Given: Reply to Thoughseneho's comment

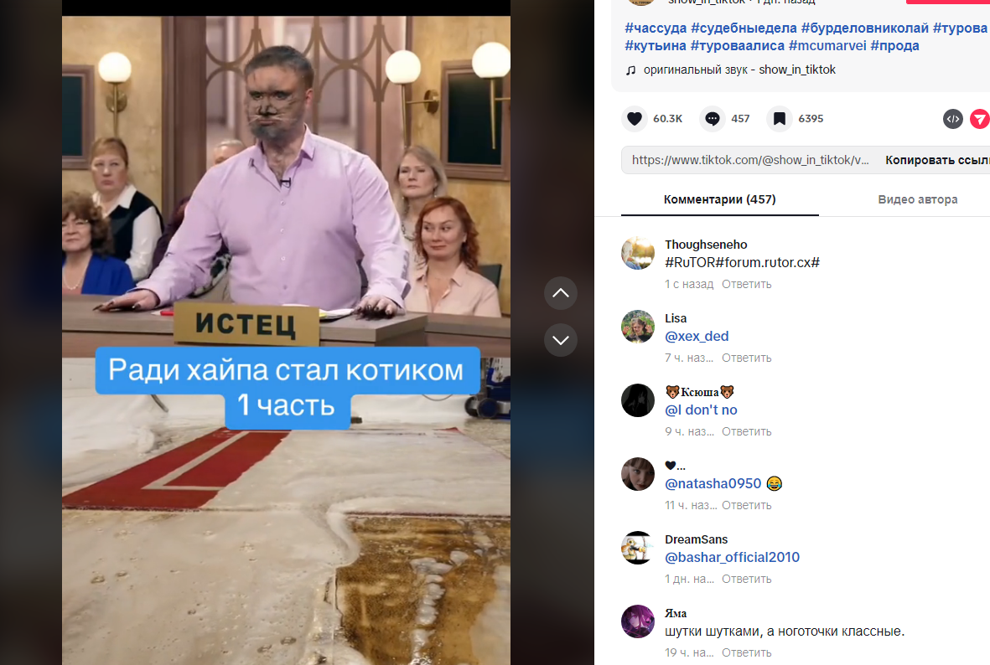Looking at the screenshot, I should click(x=746, y=285).
